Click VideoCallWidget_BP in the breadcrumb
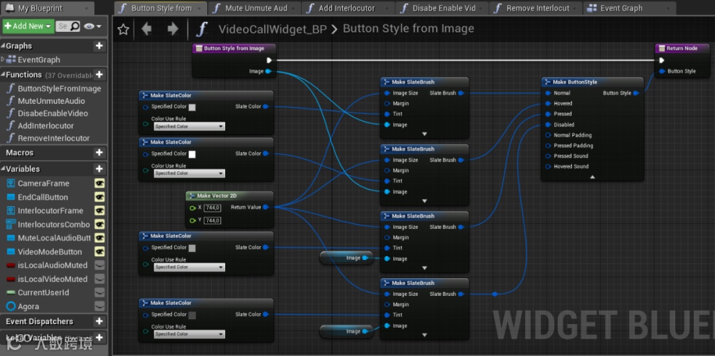Viewport: 715px width, 356px height. 272,29
